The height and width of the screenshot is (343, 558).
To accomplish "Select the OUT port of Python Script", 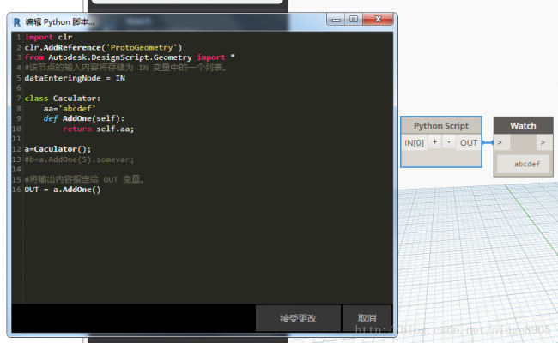I will coord(469,142).
